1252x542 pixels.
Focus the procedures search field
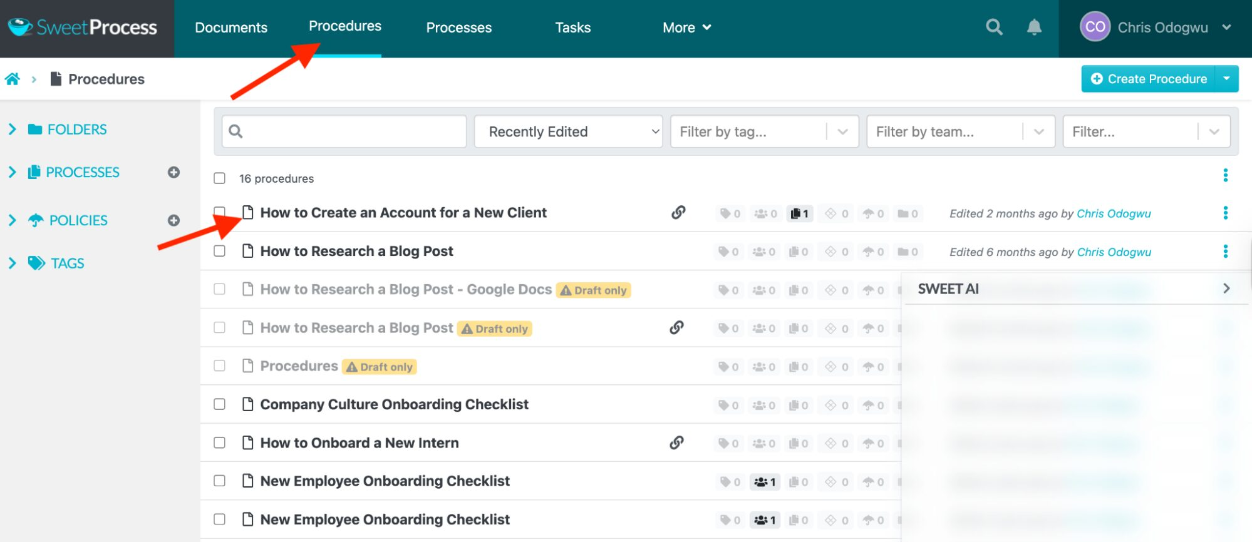click(344, 131)
